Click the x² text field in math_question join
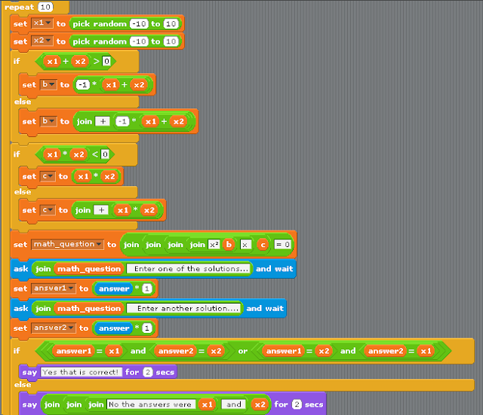Screen dimensions: 483x415 (214, 245)
